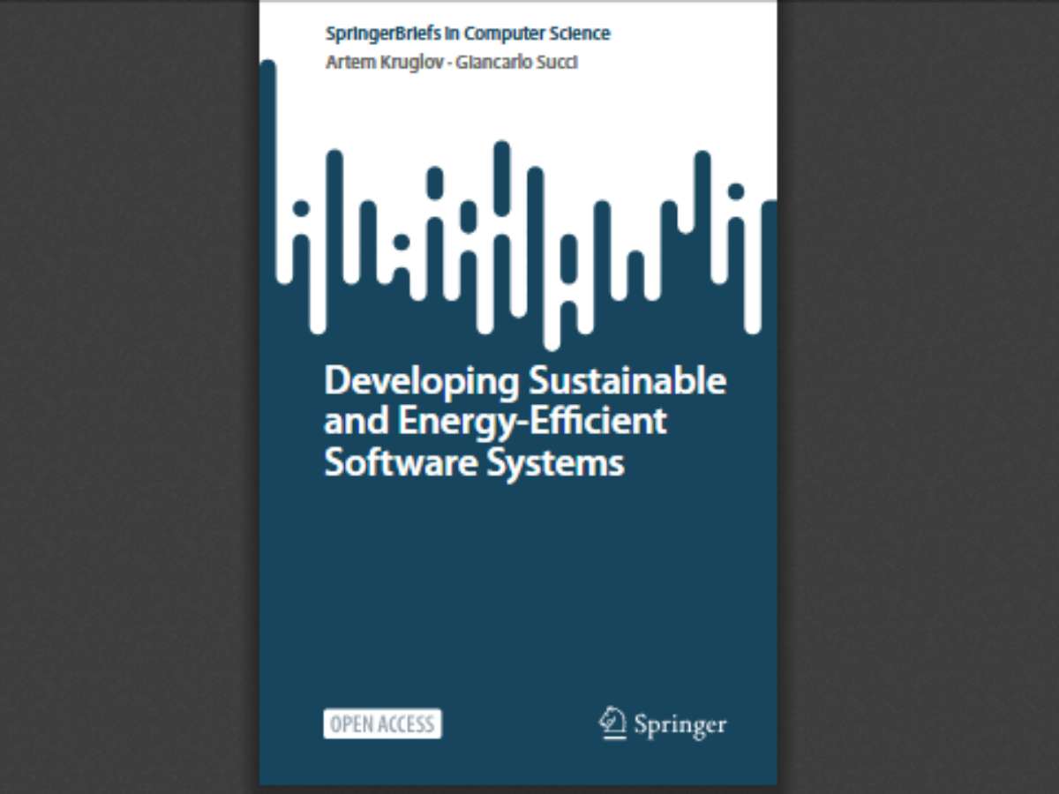Open the author names row
The image size is (1059, 794).
450,63
